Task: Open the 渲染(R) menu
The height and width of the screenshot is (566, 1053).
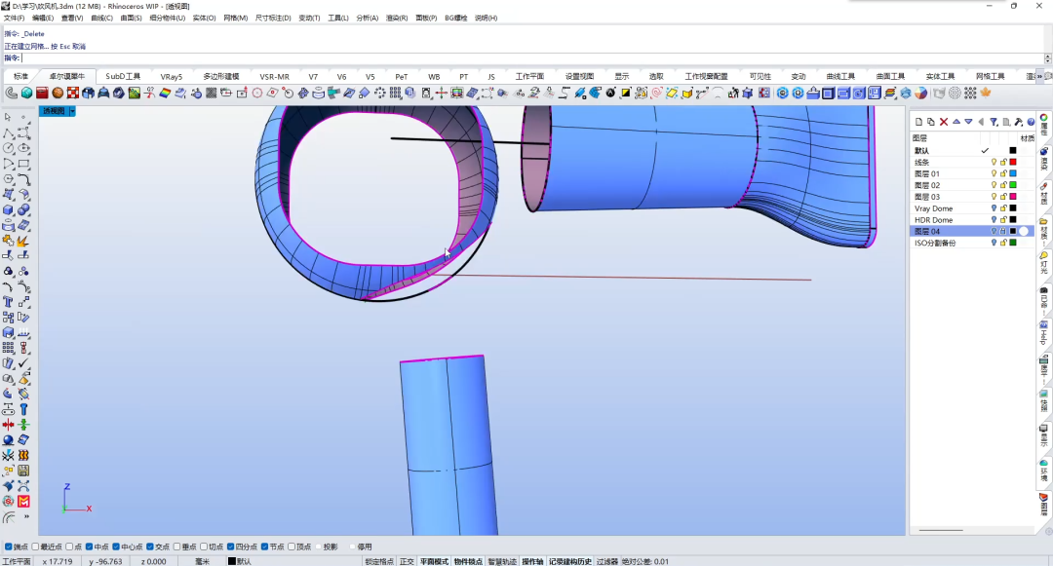Action: [x=396, y=19]
